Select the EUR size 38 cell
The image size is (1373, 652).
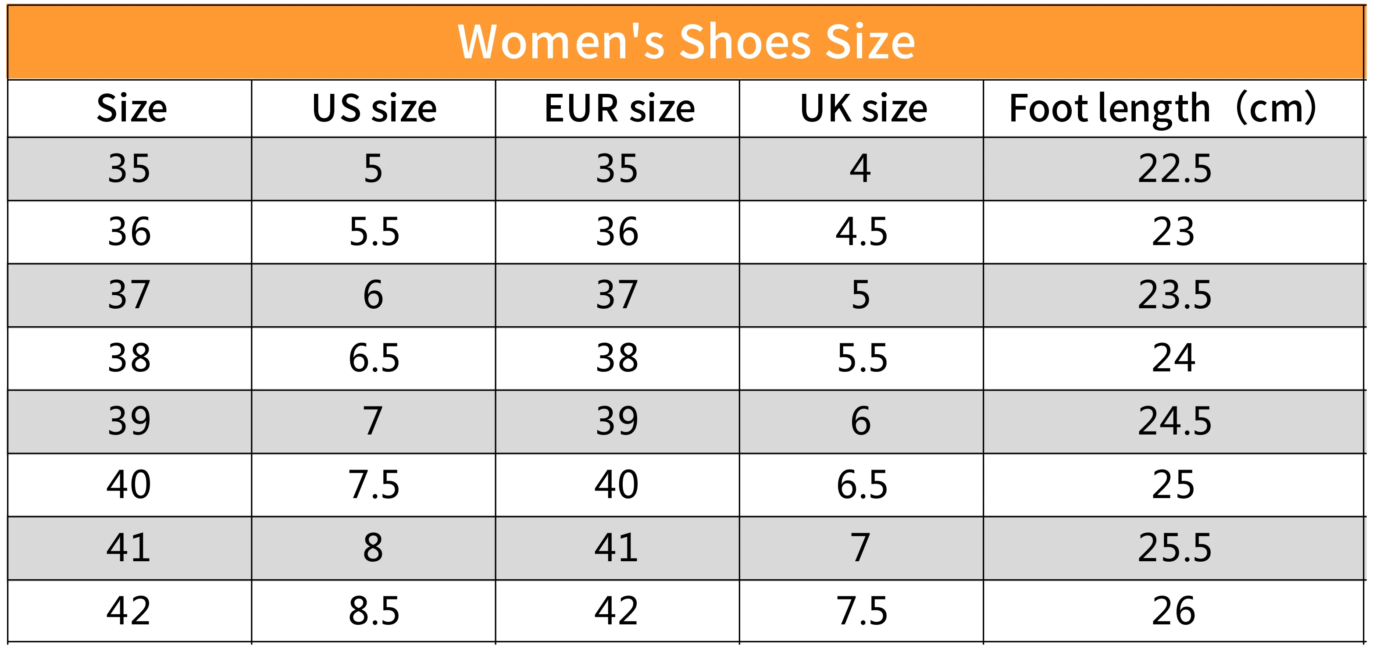coord(617,358)
